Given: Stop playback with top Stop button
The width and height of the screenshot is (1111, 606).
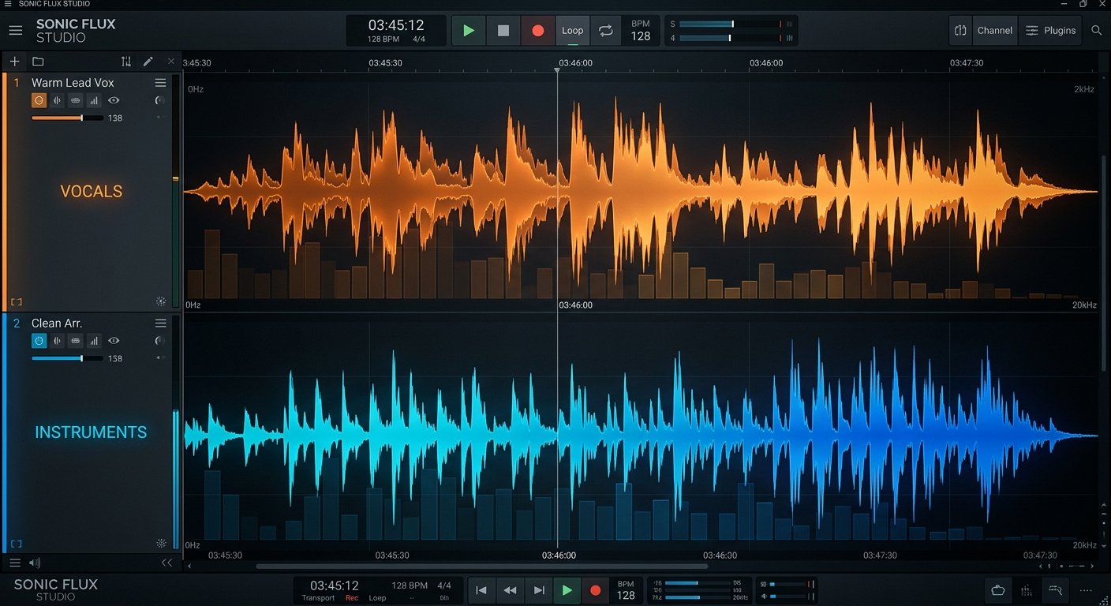Looking at the screenshot, I should [x=503, y=31].
